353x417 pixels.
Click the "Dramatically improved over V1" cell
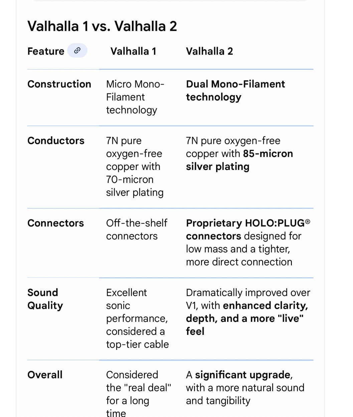tap(248, 293)
